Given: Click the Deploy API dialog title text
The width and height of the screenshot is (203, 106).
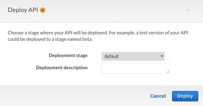Looking at the screenshot, I should coord(23,10).
